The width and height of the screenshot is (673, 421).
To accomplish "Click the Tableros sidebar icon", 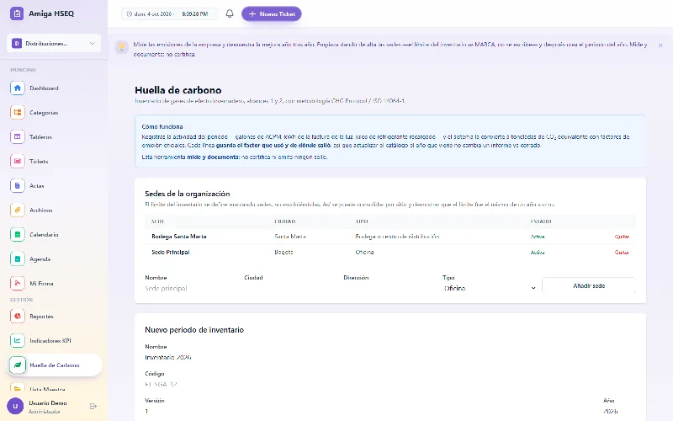I will 17,137.
